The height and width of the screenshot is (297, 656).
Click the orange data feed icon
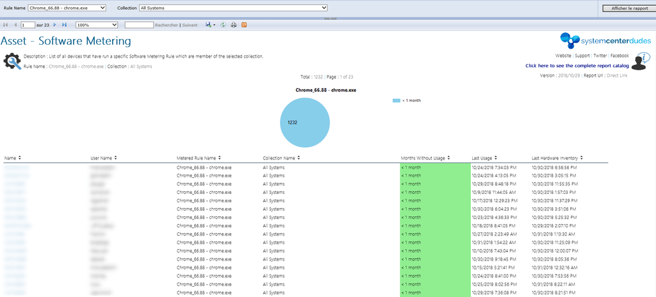click(x=244, y=25)
